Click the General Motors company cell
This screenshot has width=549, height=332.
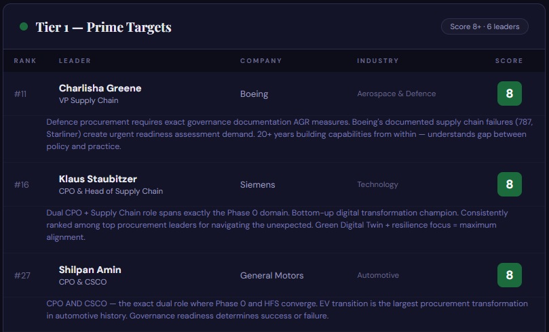271,276
